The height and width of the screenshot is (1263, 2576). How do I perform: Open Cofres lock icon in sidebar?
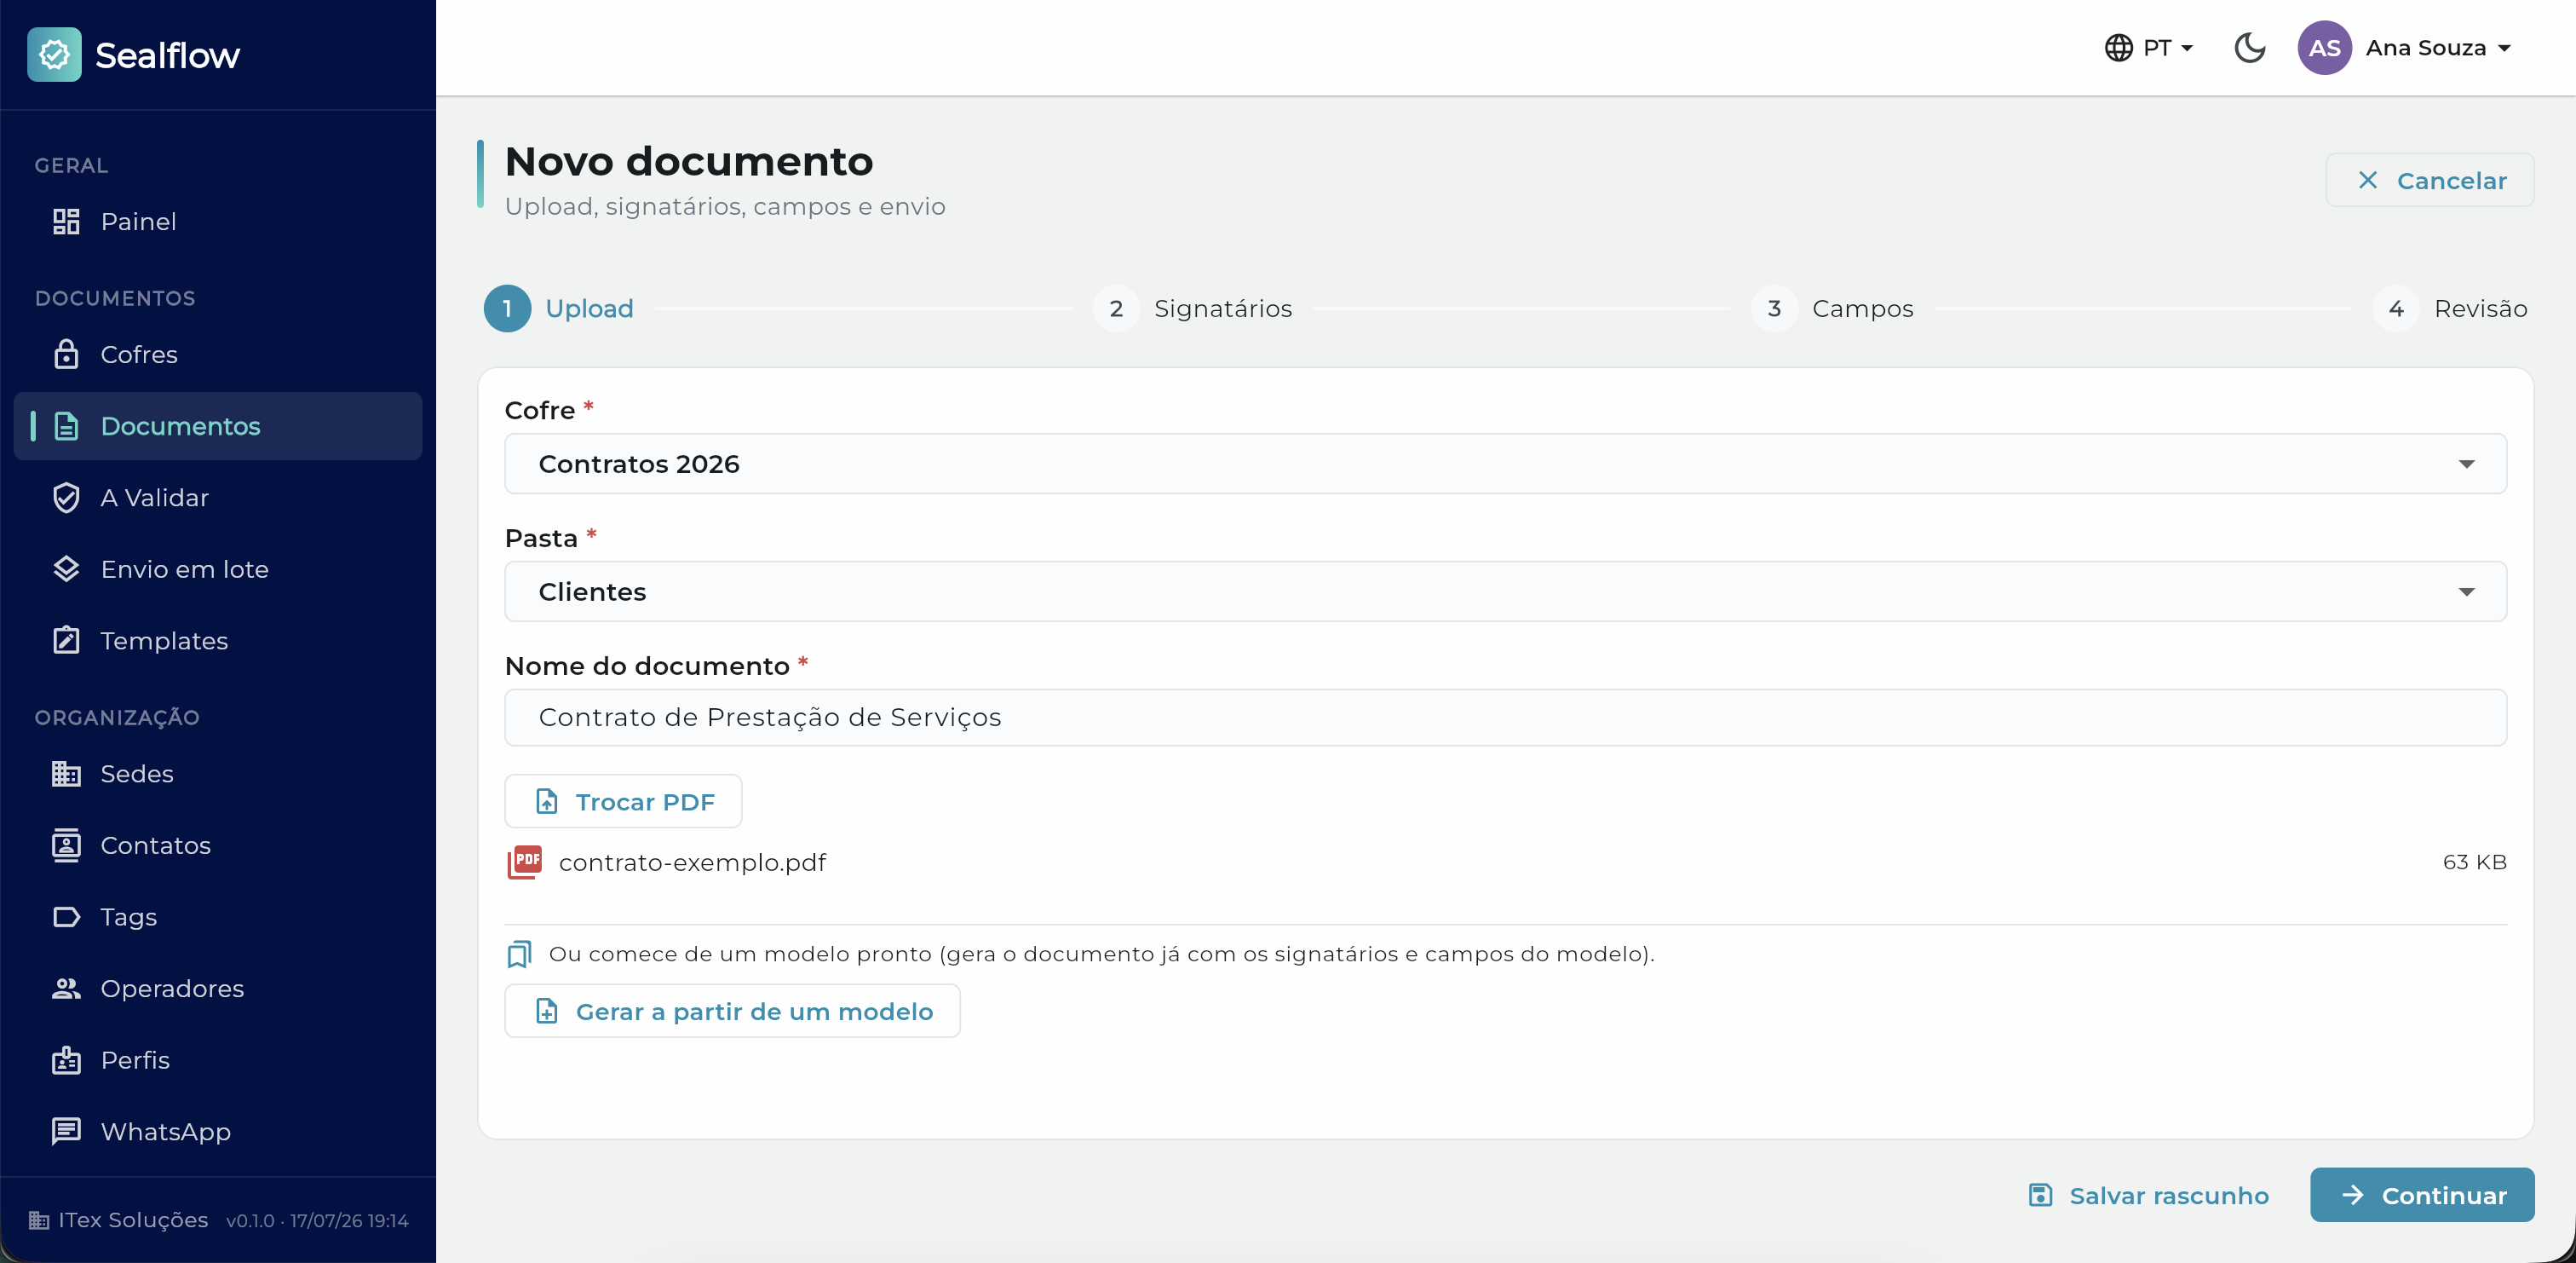(66, 355)
